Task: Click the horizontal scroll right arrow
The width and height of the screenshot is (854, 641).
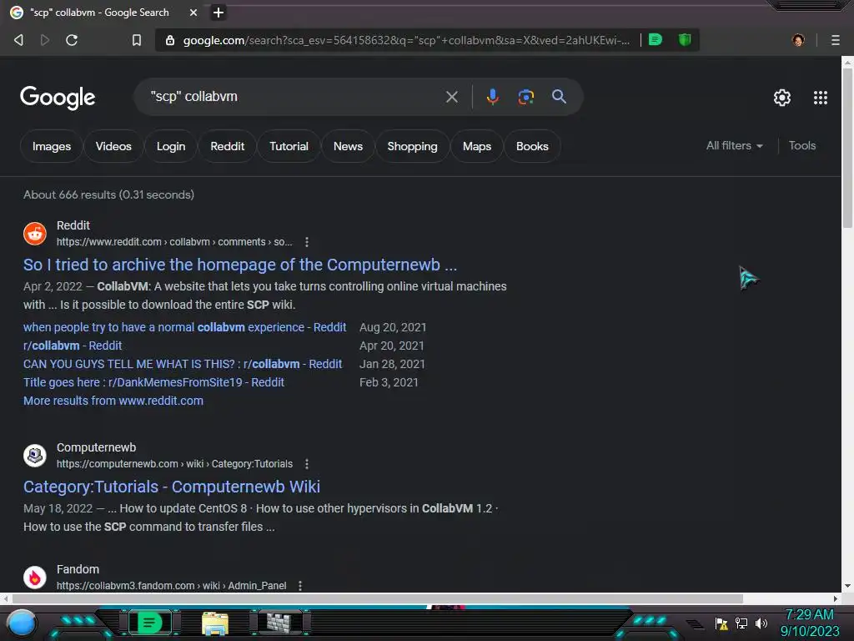Action: 836,598
